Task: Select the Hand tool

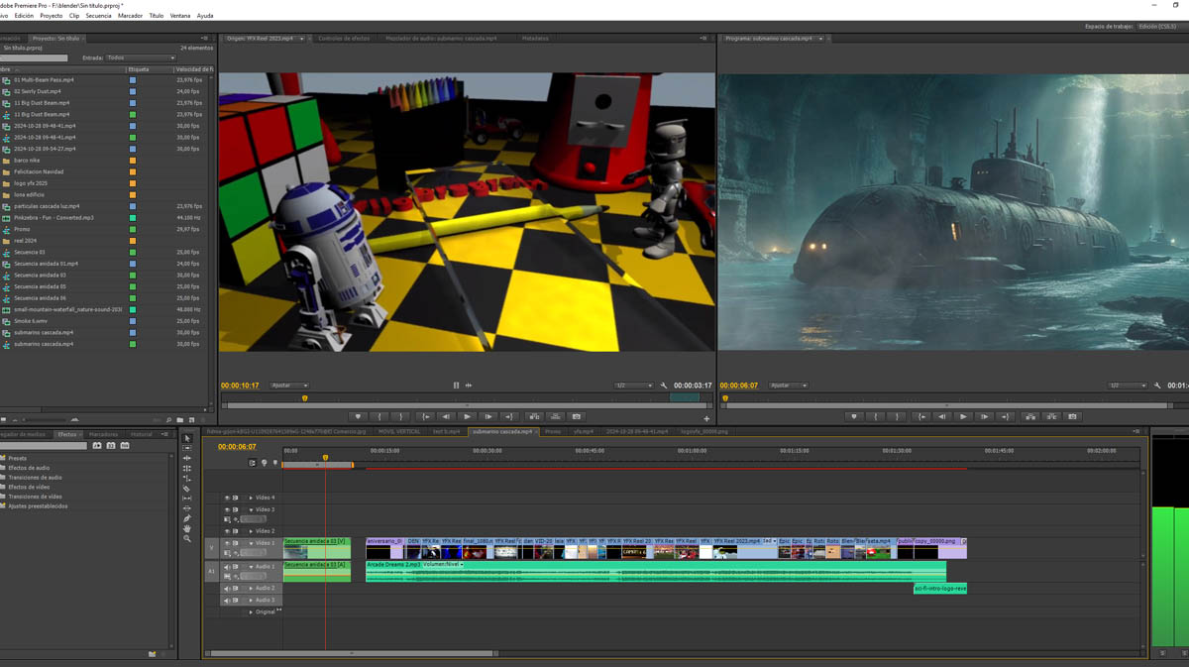Action: tap(186, 528)
